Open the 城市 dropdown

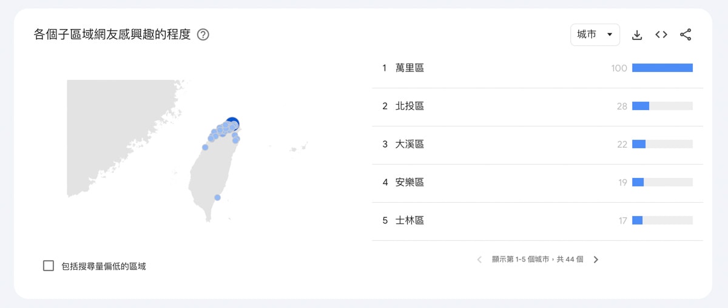(595, 34)
